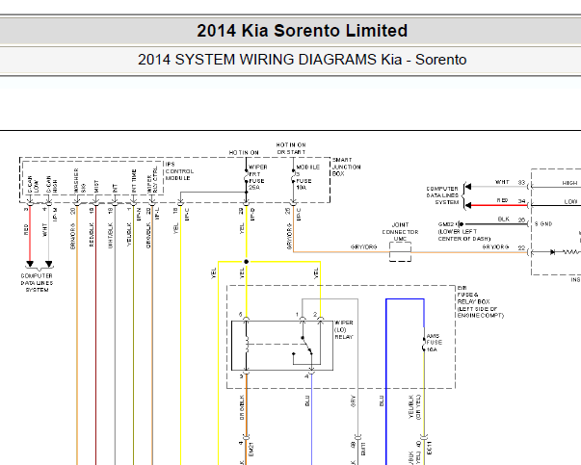Click the "C-CAN LOW" terminal label
Image resolution: width=581 pixels, height=465 pixels.
[33, 185]
